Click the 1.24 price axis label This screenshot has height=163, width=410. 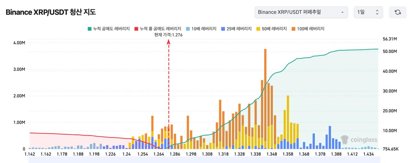click(127, 154)
